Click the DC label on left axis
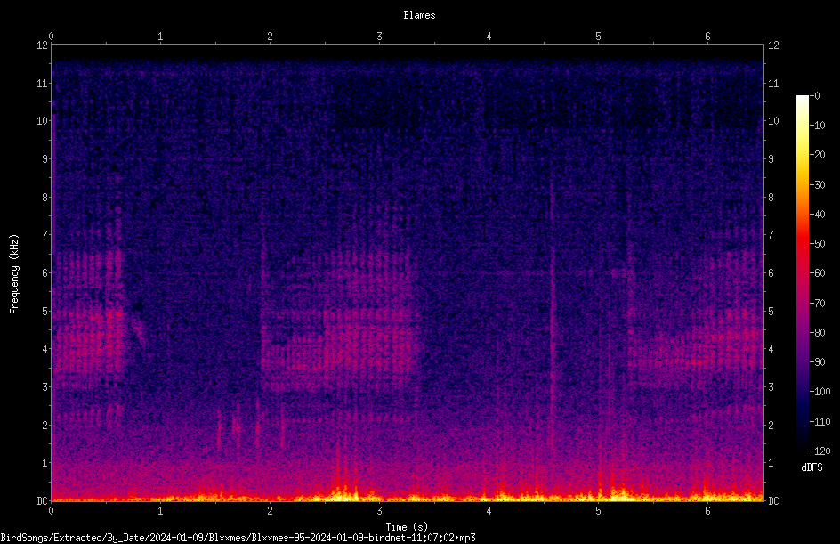The height and width of the screenshot is (544, 840). [x=43, y=500]
